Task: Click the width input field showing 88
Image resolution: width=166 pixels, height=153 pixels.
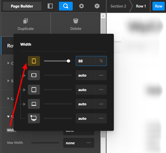Action: tap(85, 61)
